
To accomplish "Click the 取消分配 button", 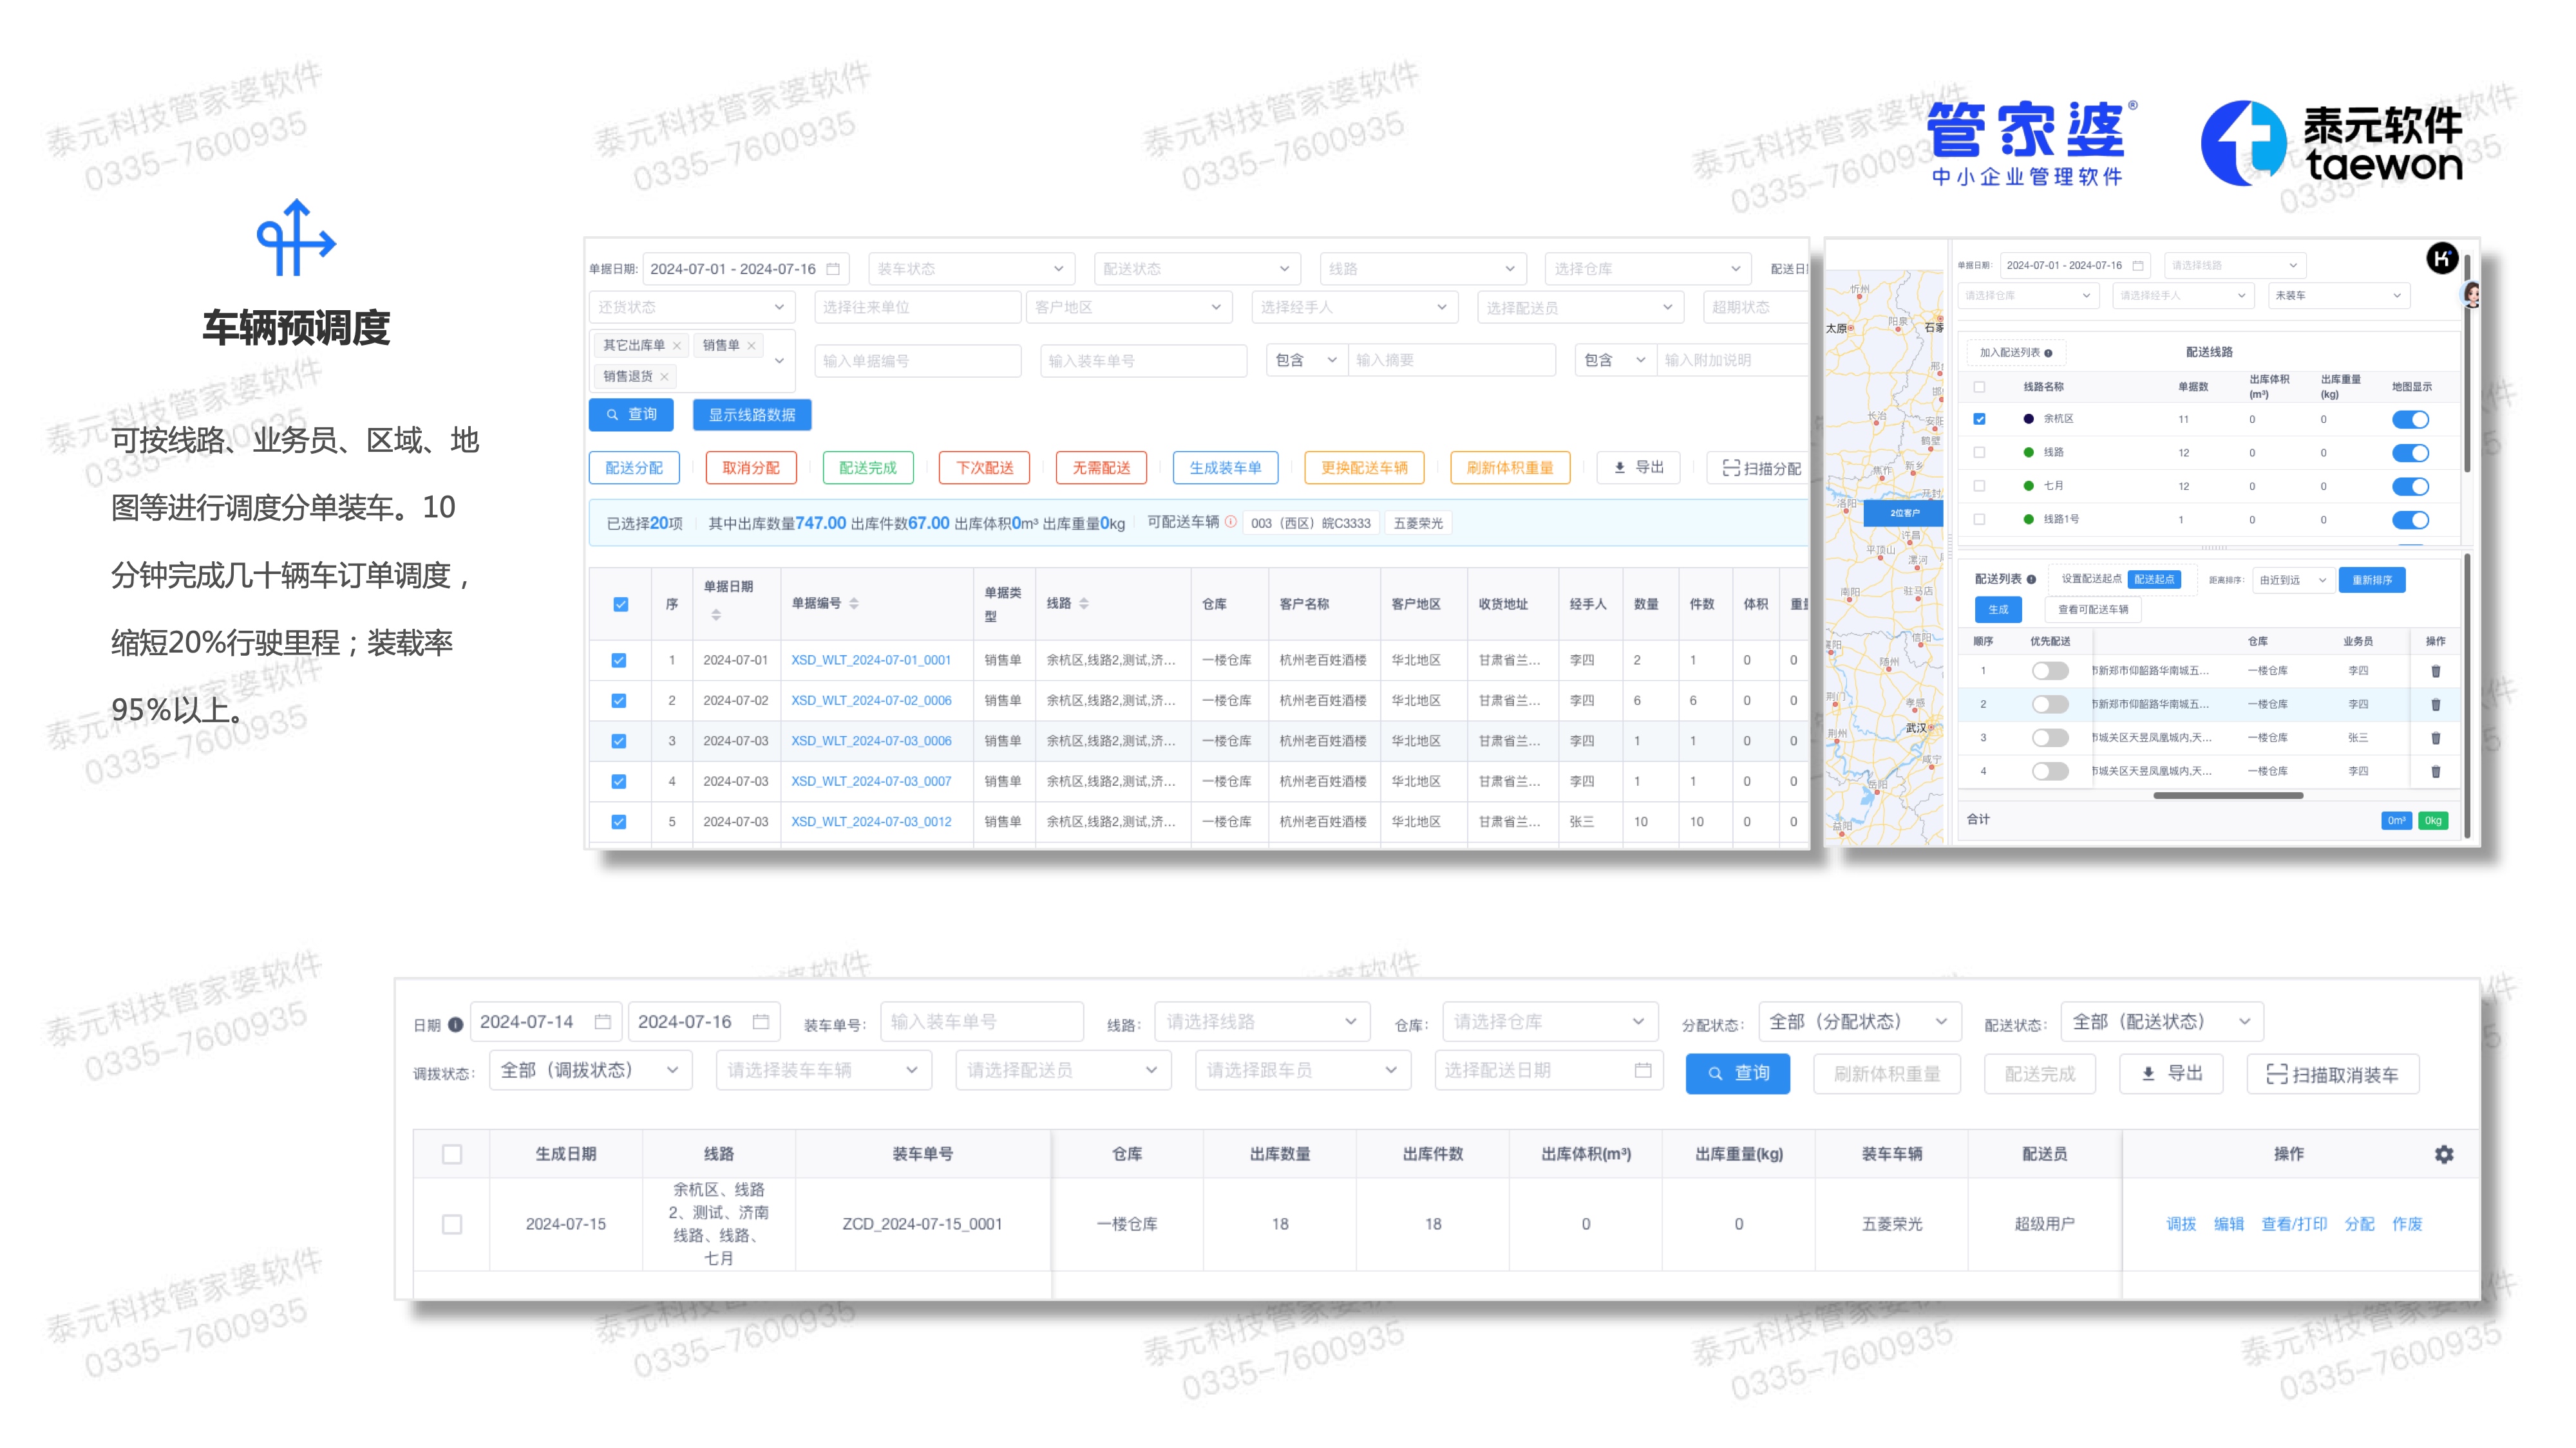I will pos(751,468).
